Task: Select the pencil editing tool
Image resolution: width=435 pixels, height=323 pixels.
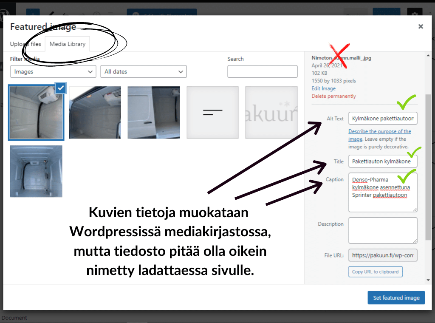Action: pyautogui.click(x=51, y=13)
